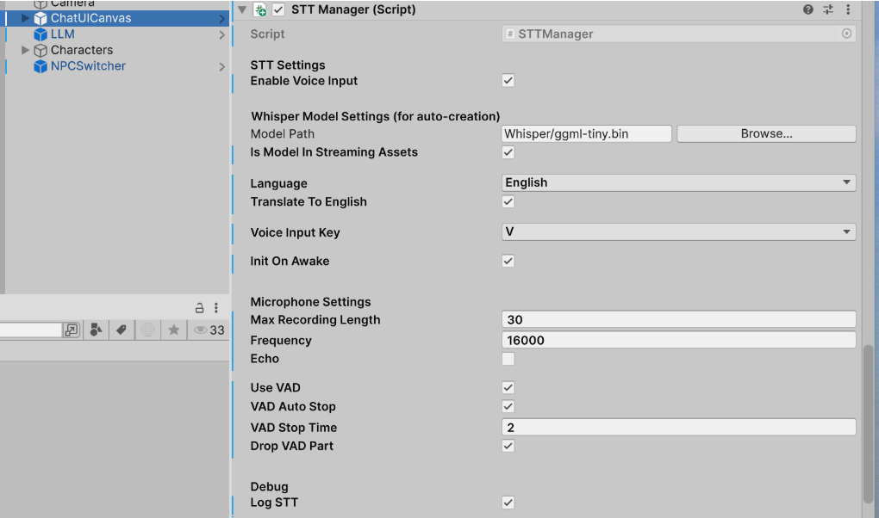The image size is (879, 518).
Task: Open the Language dropdown
Action: (678, 182)
